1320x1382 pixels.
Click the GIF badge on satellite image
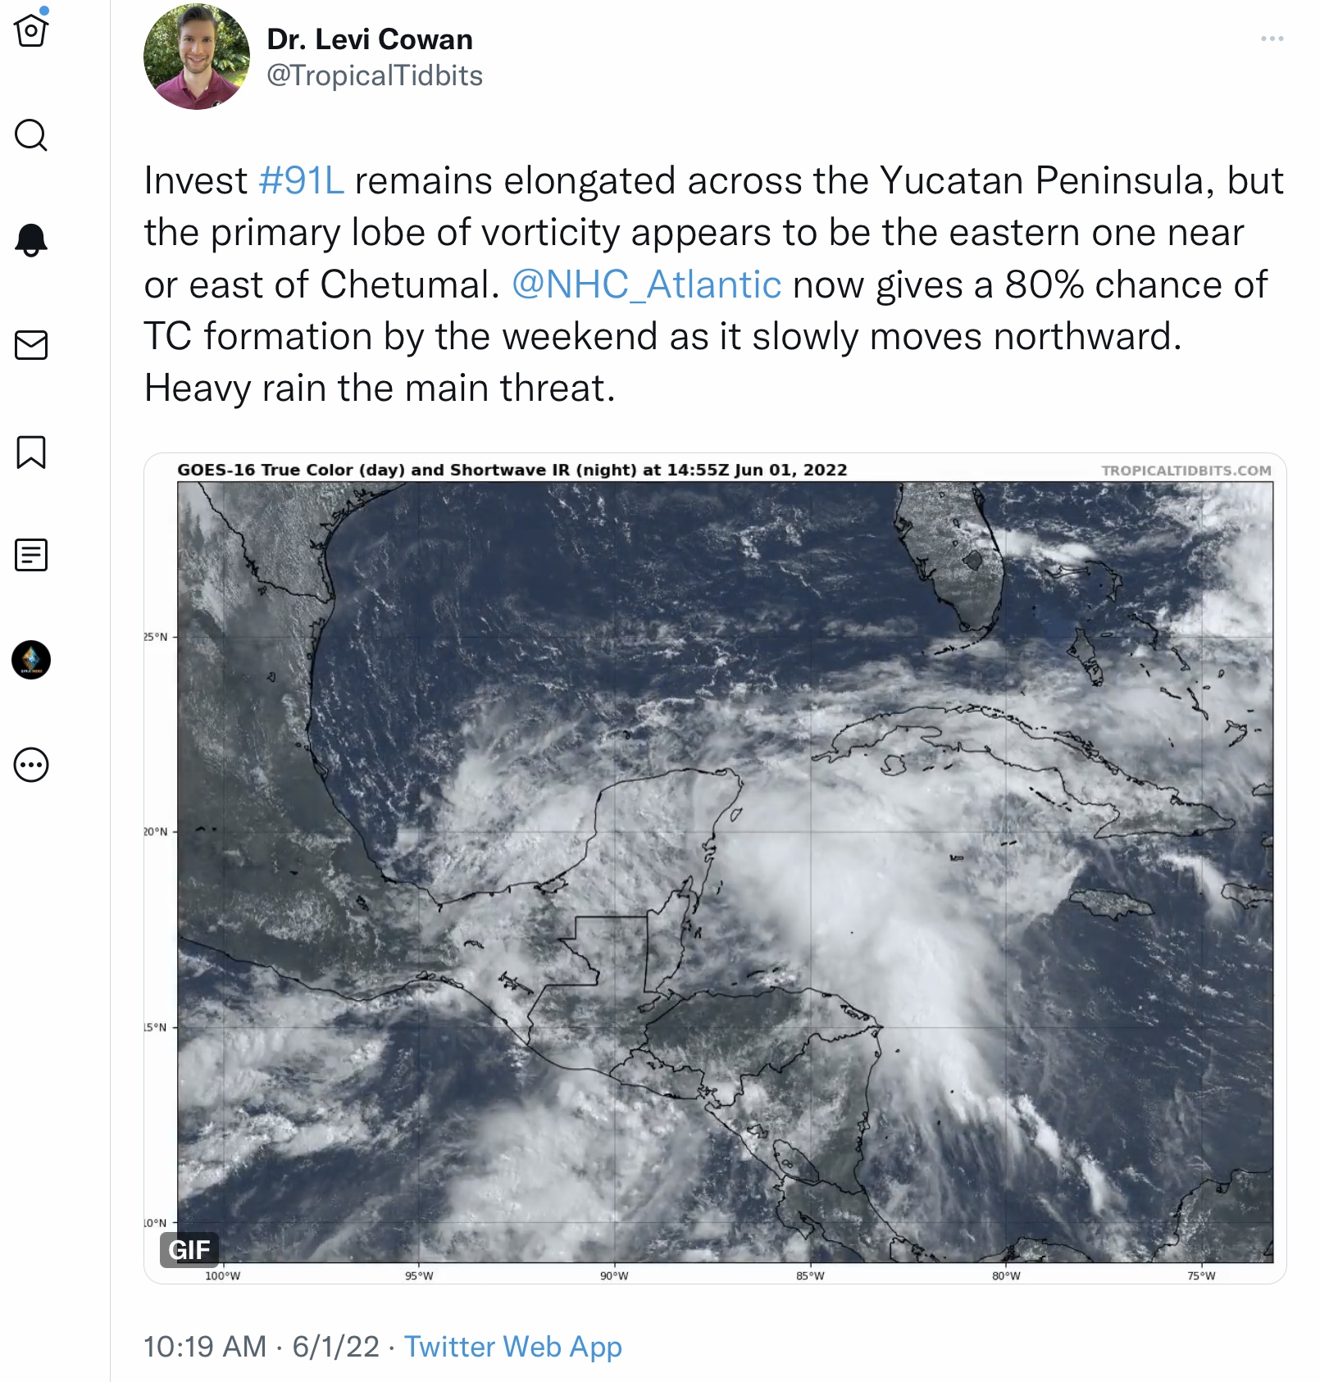point(189,1249)
